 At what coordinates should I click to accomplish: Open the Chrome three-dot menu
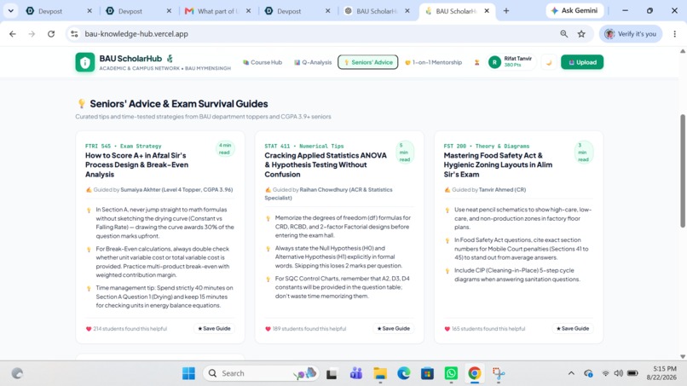coord(675,34)
